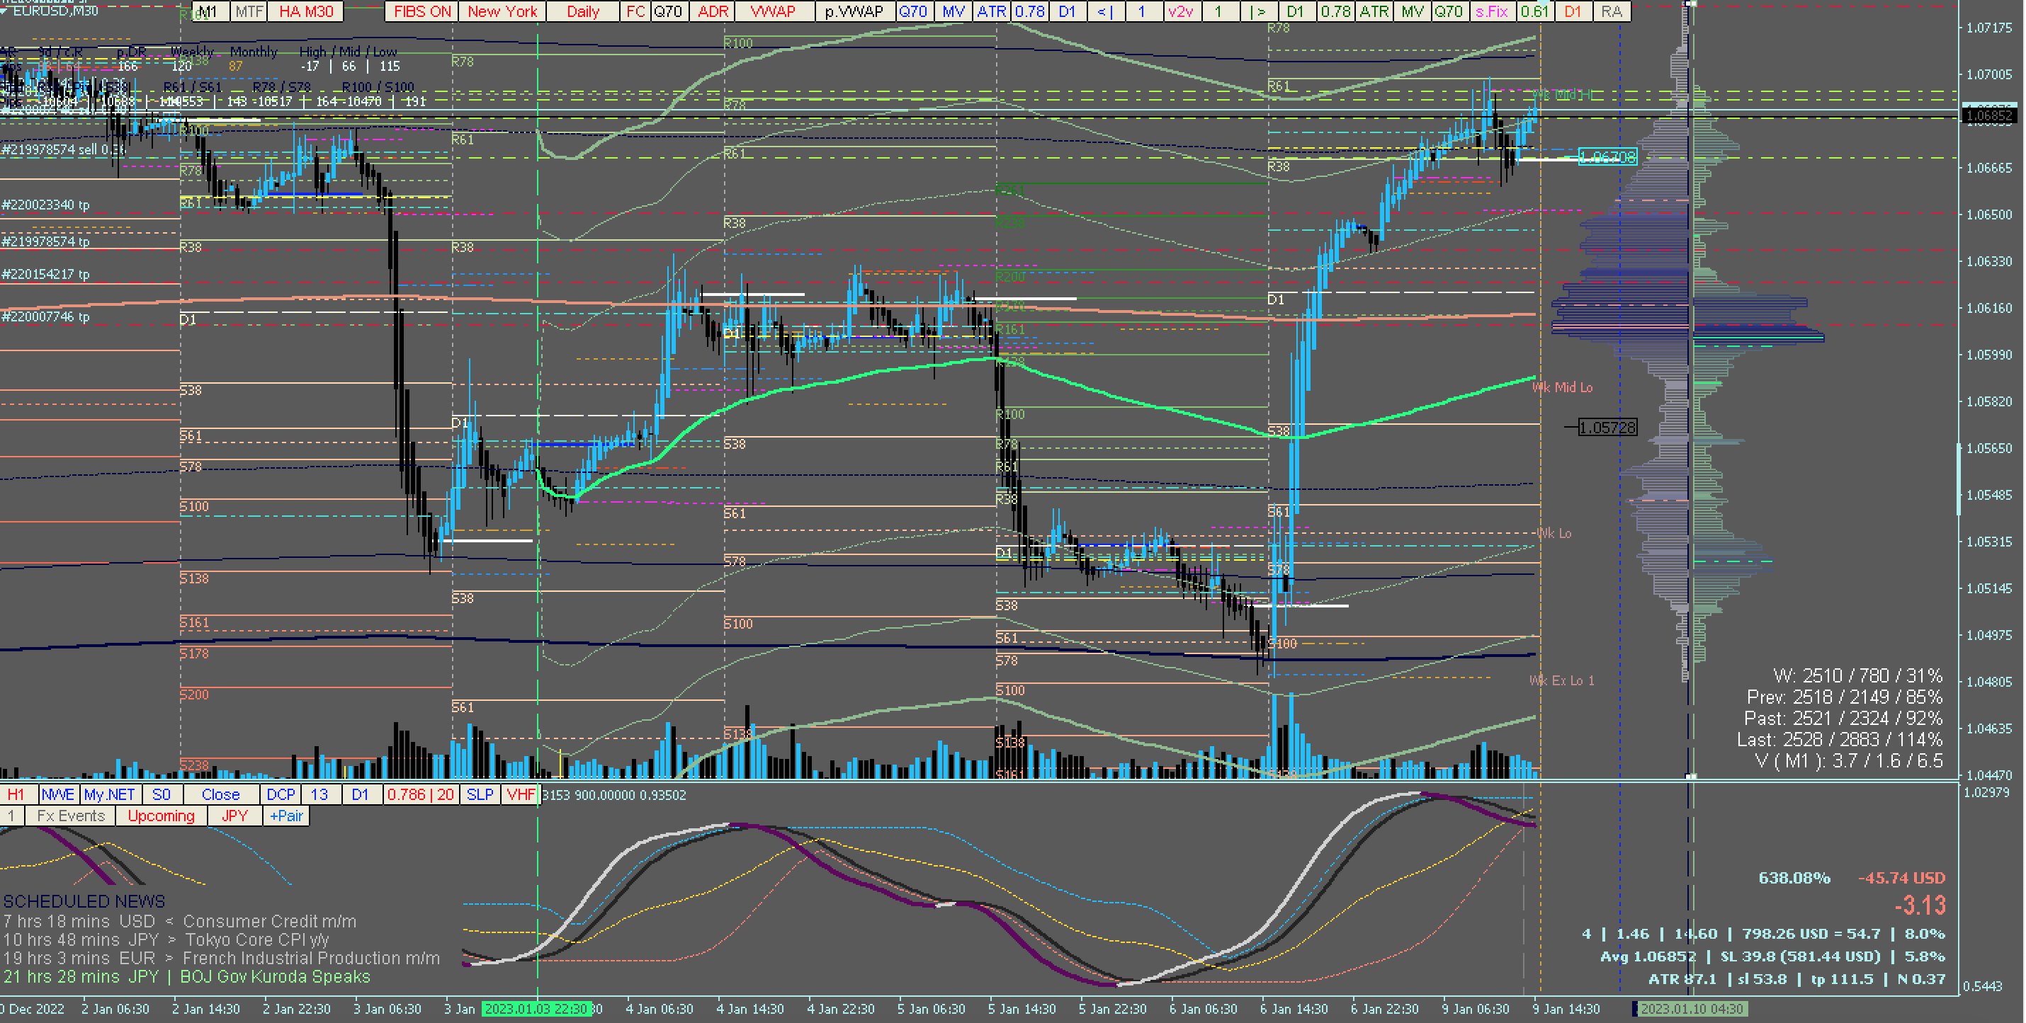Click the blue Close button
This screenshot has width=2026, height=1023.
(x=220, y=794)
